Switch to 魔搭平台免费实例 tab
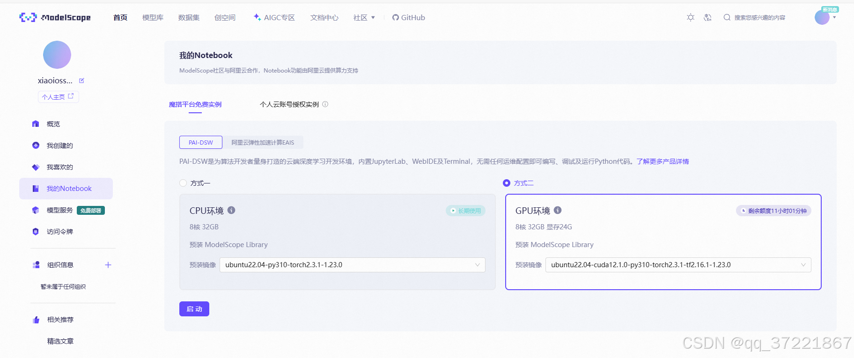854x358 pixels. (195, 104)
